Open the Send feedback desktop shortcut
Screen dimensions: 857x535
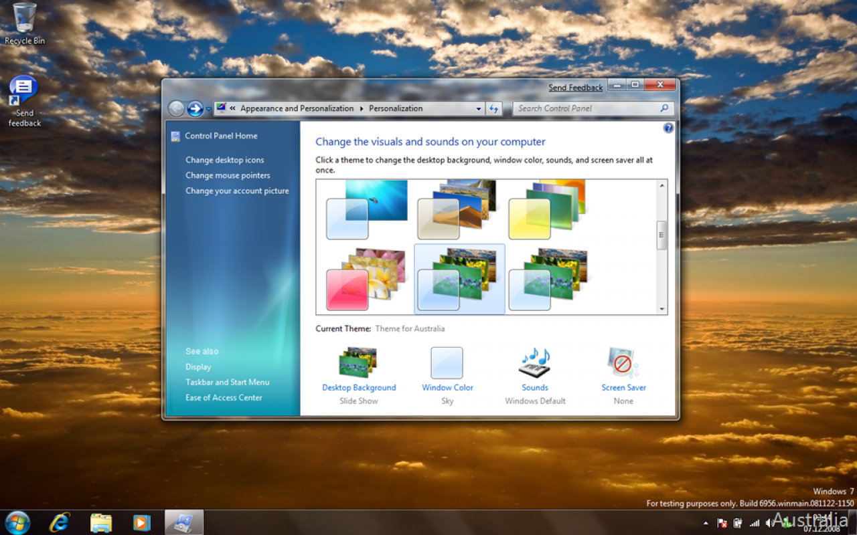24,101
